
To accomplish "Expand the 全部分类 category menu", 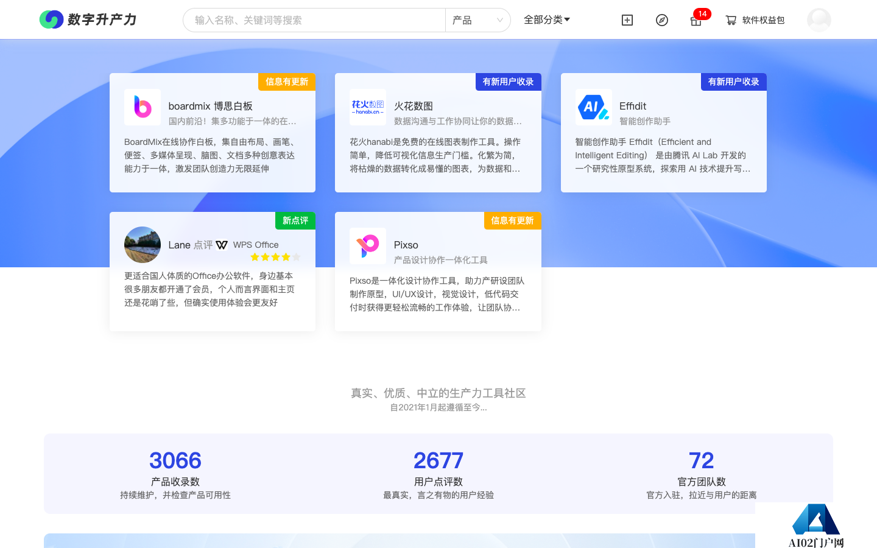I will [547, 19].
